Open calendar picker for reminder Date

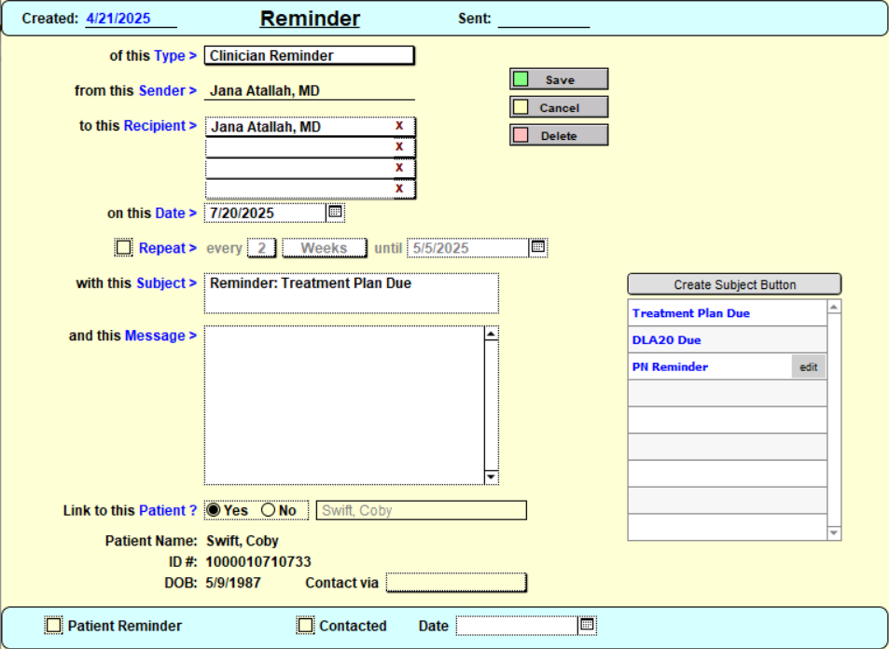click(336, 213)
